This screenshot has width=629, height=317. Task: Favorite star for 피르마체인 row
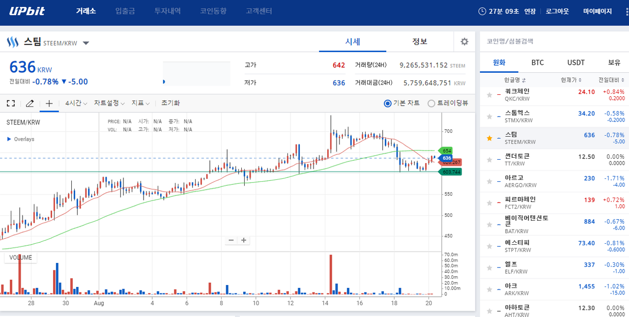(489, 203)
